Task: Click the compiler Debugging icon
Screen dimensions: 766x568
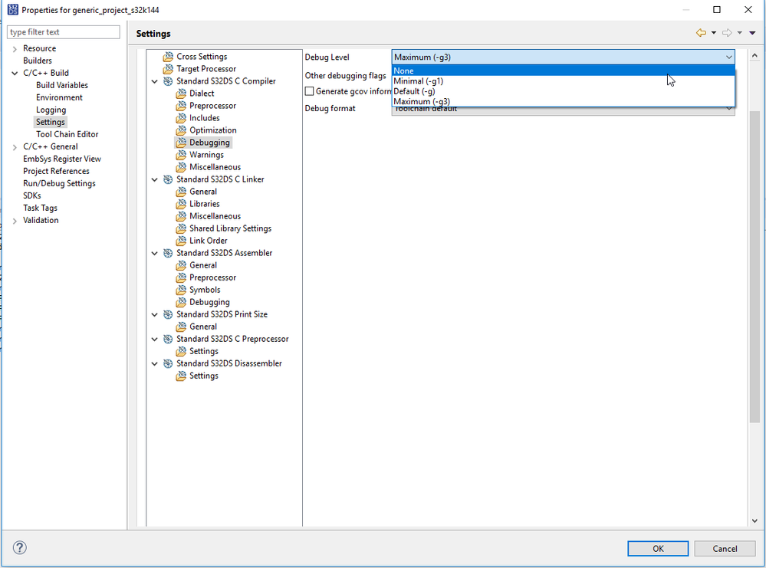Action: point(181,143)
